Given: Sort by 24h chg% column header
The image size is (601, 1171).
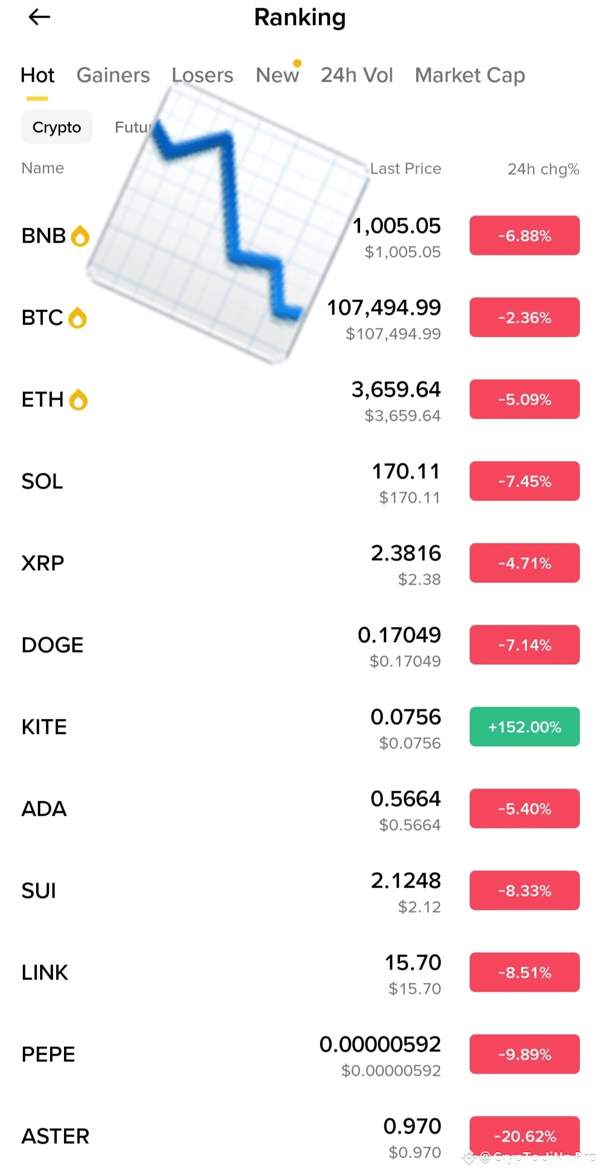Looking at the screenshot, I should point(543,169).
